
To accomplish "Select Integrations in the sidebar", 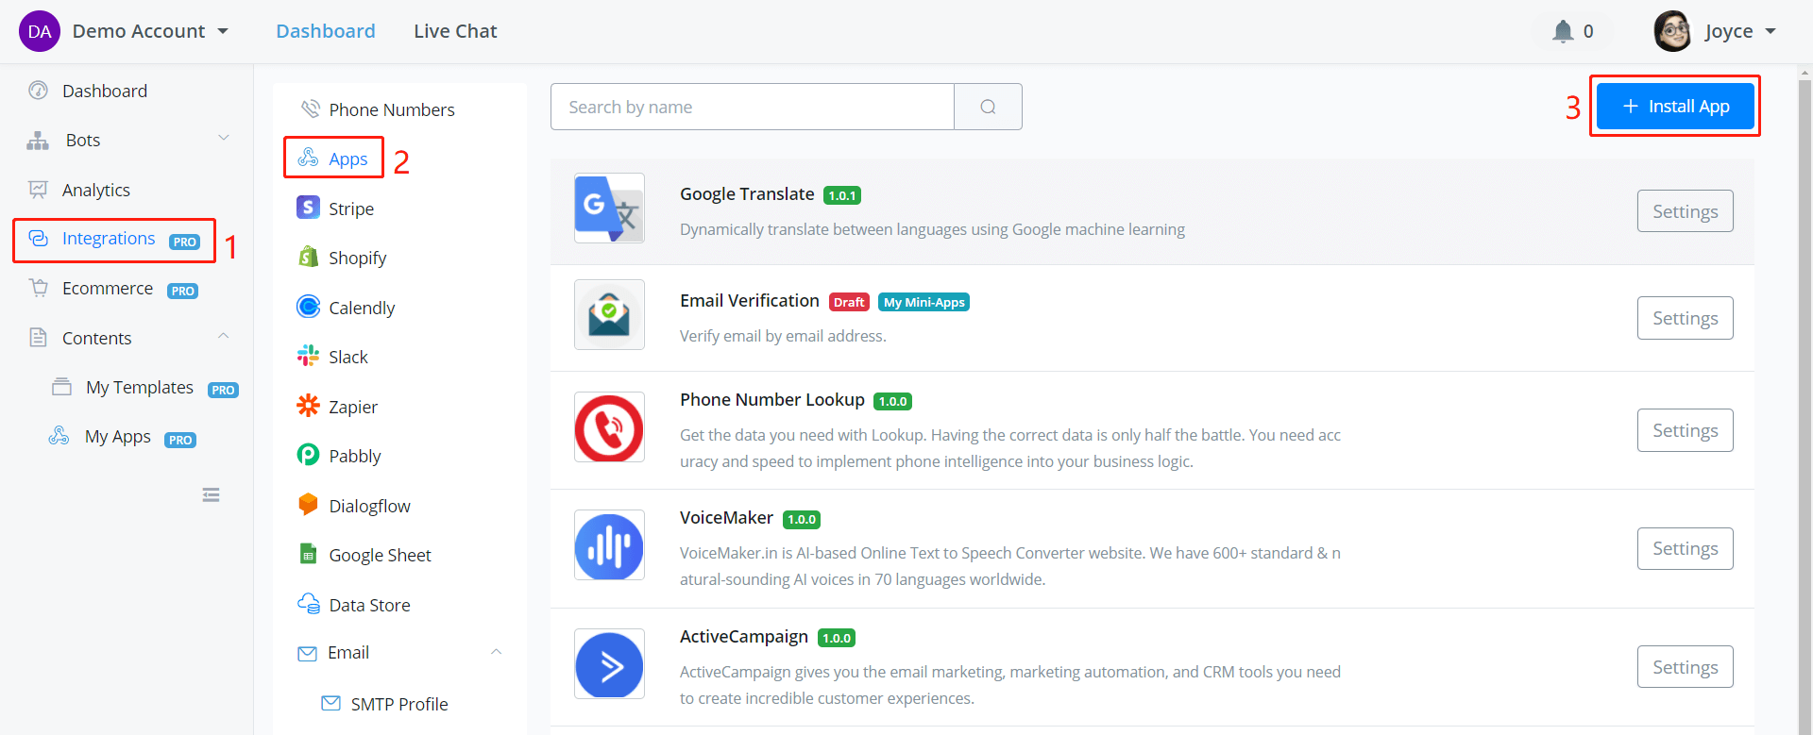I will [x=109, y=239].
